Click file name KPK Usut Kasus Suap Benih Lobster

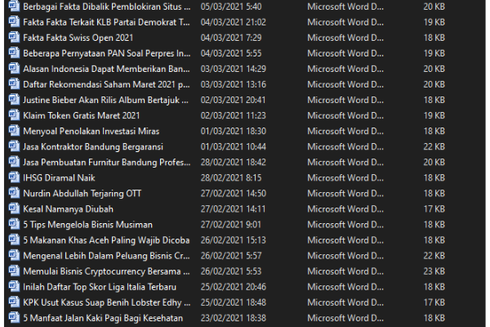point(106,302)
